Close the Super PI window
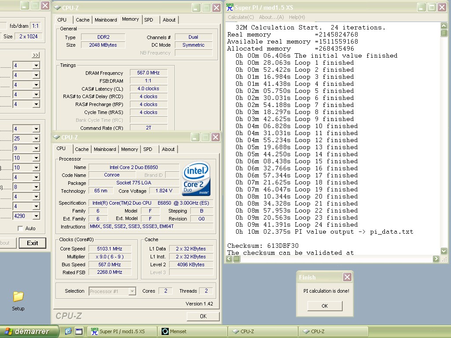The height and width of the screenshot is (338, 451). [442, 7]
